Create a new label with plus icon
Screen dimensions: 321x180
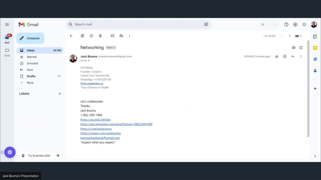click(60, 93)
